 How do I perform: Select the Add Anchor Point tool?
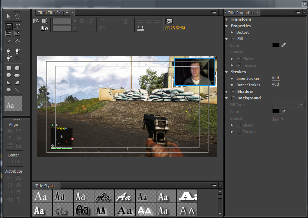point(9,58)
